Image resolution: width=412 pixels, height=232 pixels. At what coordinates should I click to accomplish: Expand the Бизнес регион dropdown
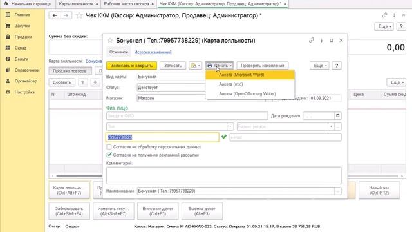point(331,126)
